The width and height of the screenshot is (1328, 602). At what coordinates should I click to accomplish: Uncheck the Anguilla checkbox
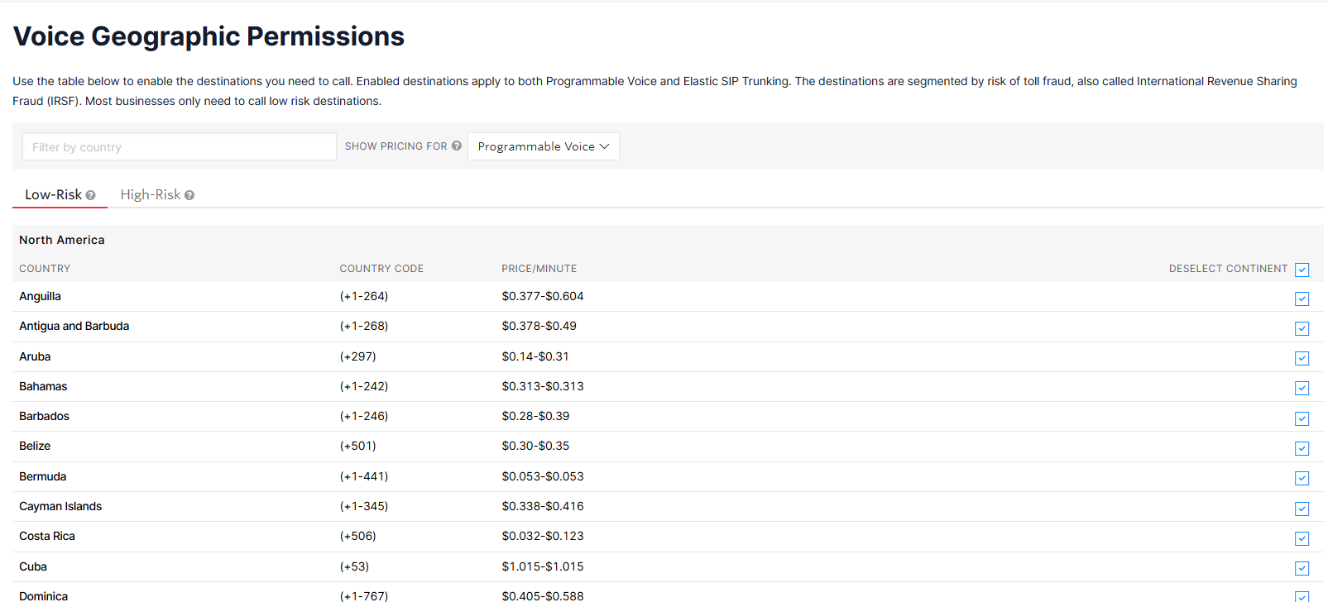click(1302, 299)
